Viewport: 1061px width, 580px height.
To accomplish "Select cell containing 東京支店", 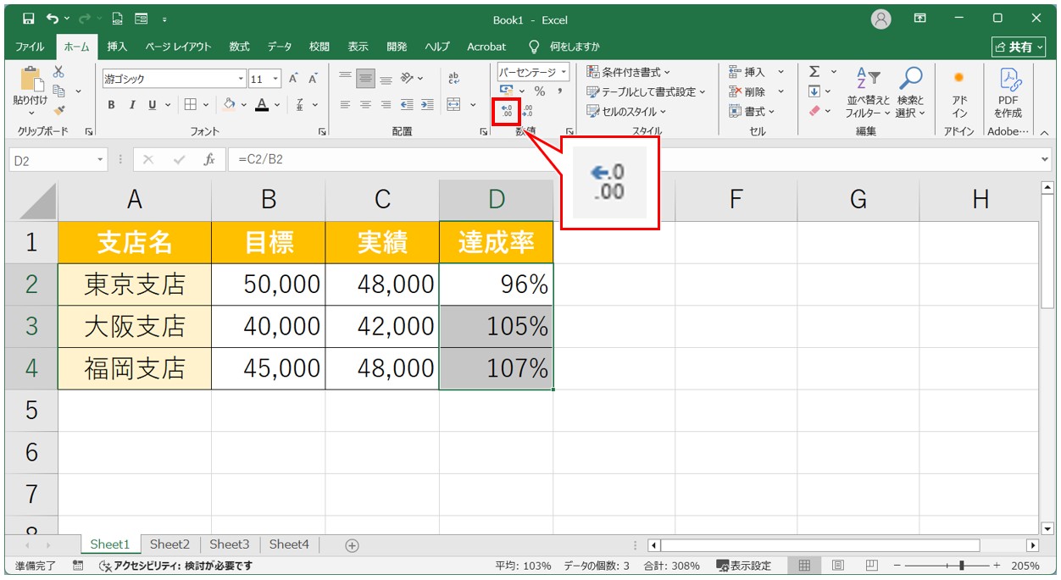I will click(x=135, y=284).
